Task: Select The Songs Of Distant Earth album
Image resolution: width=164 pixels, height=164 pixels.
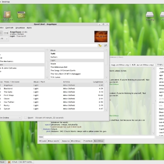Action: coord(77,71)
